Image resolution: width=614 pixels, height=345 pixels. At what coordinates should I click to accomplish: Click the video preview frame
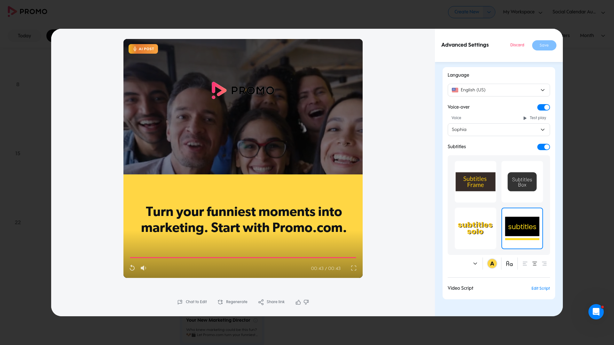(x=243, y=158)
